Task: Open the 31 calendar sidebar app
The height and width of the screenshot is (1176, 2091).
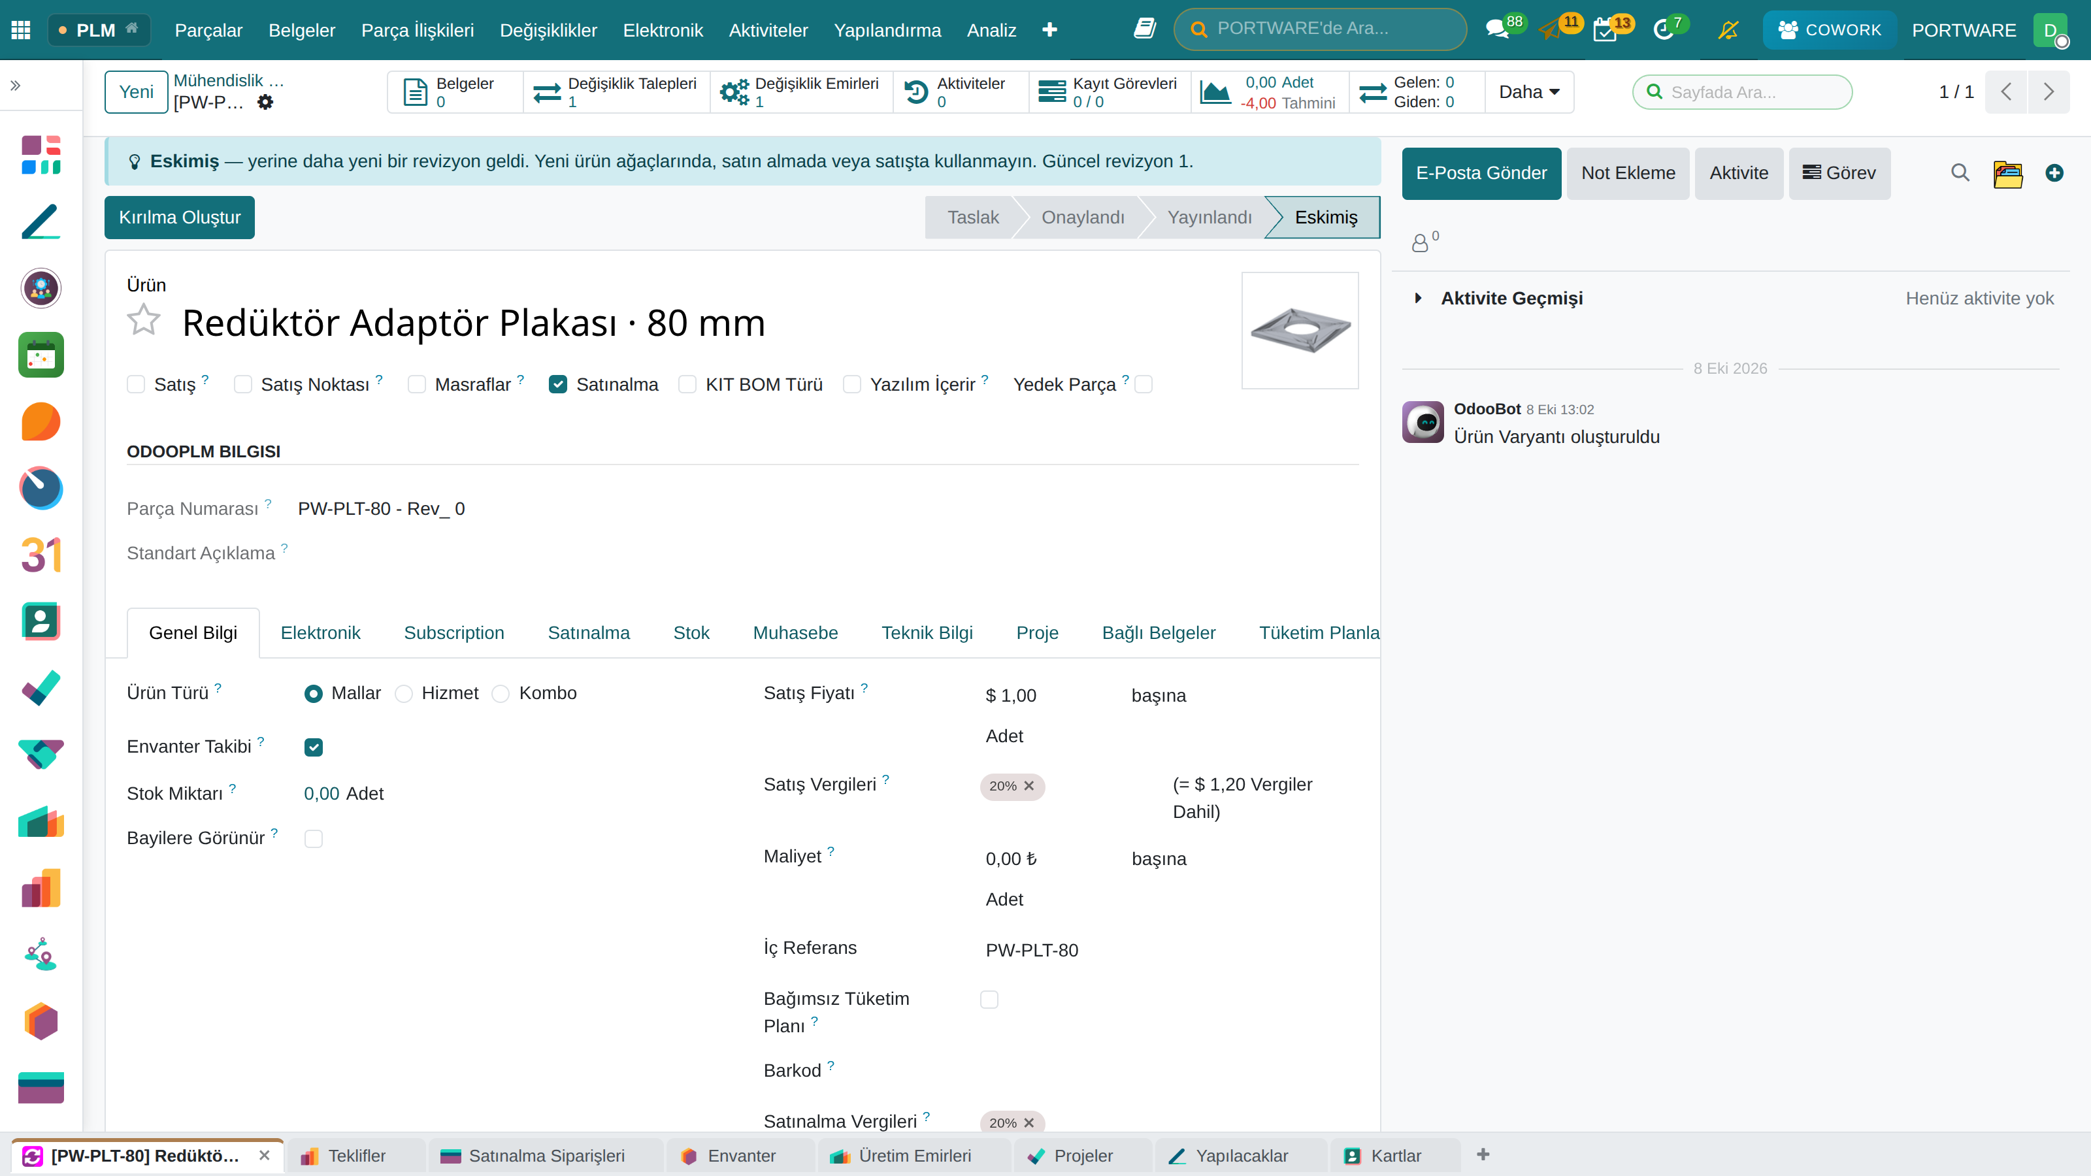Action: 41,555
